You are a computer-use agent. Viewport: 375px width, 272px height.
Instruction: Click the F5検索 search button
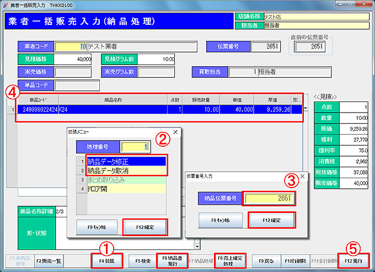point(142,259)
